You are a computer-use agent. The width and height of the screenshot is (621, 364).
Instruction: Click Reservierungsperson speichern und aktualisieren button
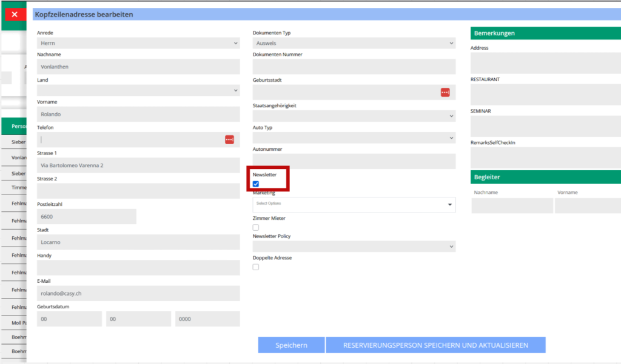435,345
